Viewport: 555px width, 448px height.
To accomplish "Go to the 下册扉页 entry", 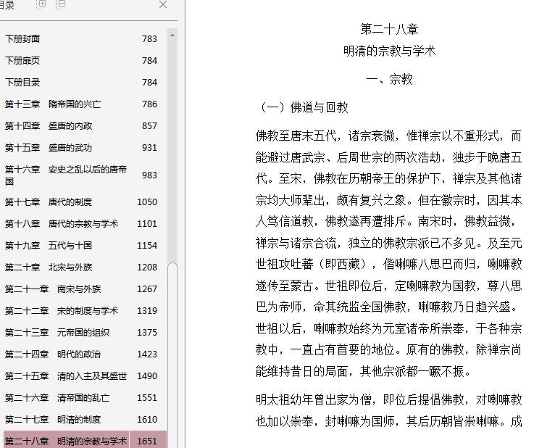I will pos(22,61).
